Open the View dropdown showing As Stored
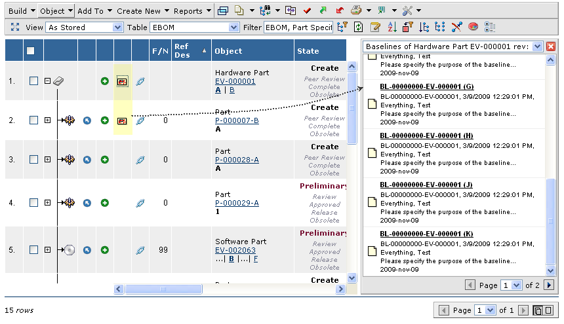The height and width of the screenshot is (324, 564). [x=85, y=27]
